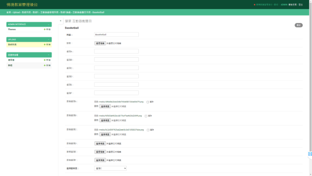Click the grey history button at top right
This screenshot has height=176, width=312.
click(299, 25)
